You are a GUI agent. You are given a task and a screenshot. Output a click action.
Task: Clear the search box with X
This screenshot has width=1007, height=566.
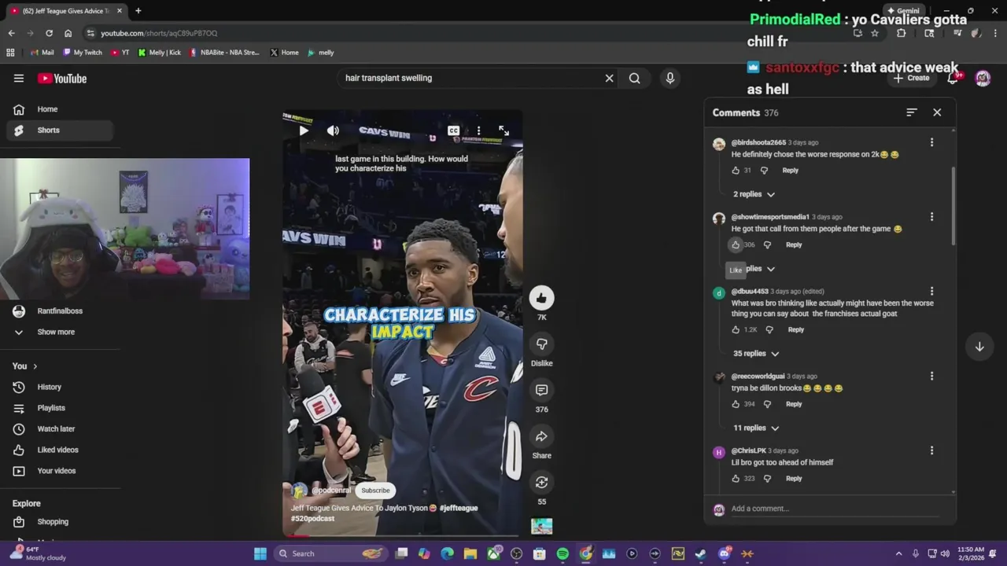tap(609, 78)
